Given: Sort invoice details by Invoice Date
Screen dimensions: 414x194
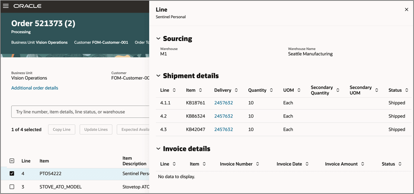Looking at the screenshot, I should coord(307,164).
